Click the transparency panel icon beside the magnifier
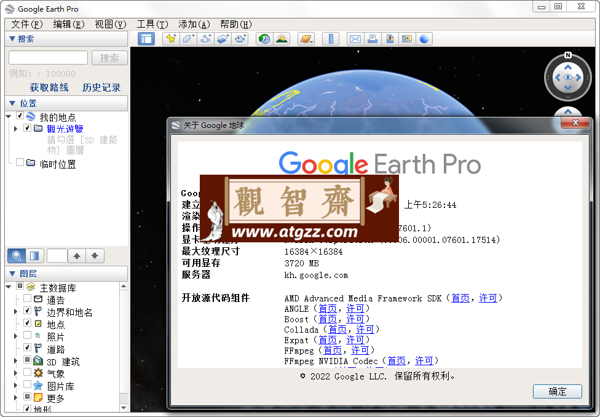 34,255
